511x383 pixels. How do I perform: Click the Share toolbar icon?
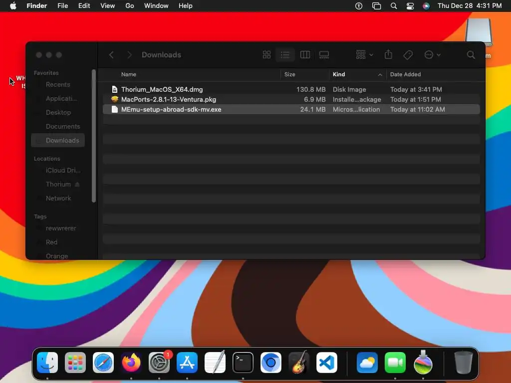(x=388, y=54)
